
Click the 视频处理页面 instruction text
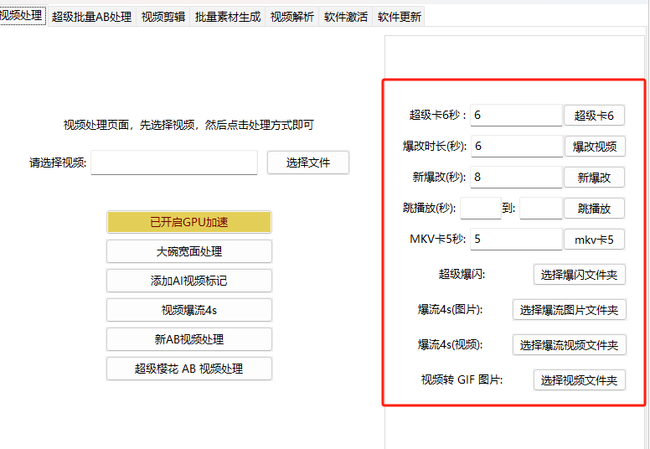point(188,125)
